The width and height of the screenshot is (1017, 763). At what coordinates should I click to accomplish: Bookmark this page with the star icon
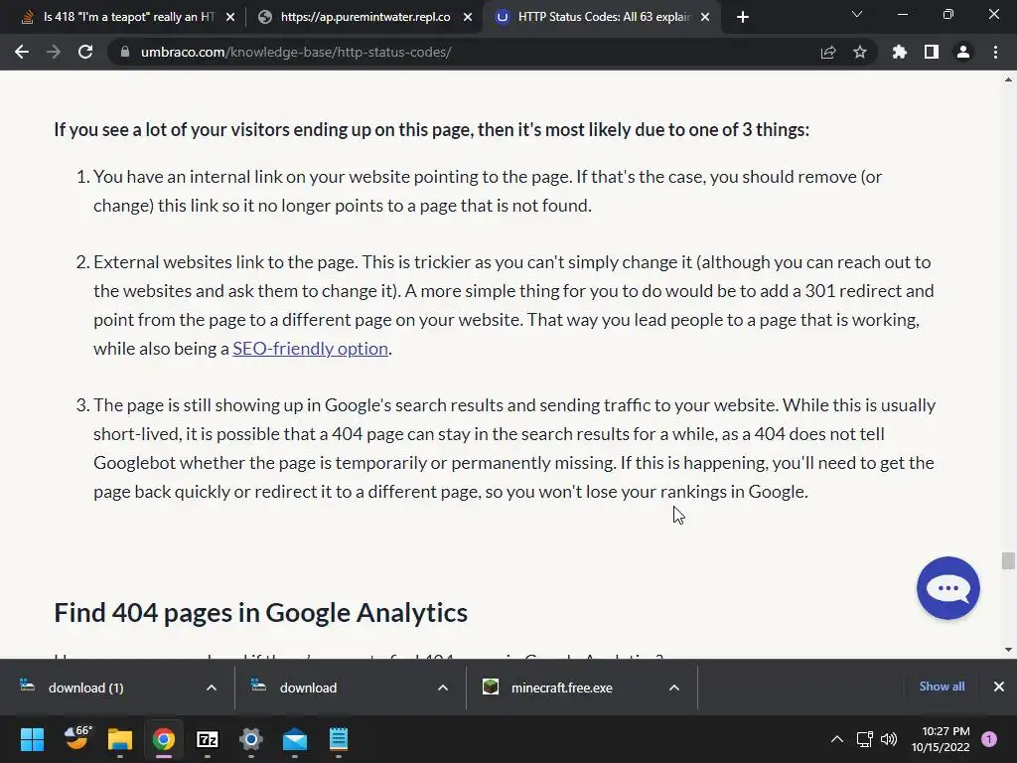860,52
